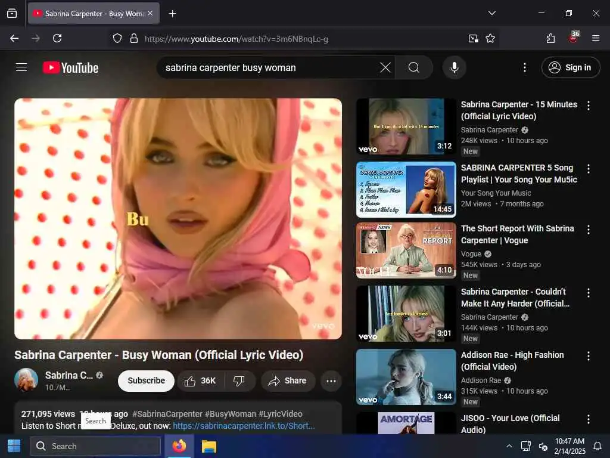This screenshot has width=610, height=458.
Task: Start voice search with microphone
Action: tap(454, 67)
